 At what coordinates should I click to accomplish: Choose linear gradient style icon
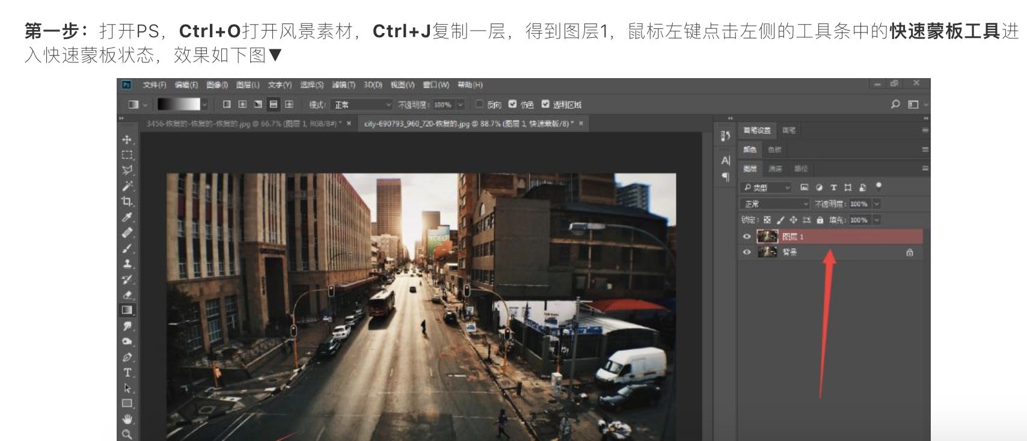click(227, 104)
